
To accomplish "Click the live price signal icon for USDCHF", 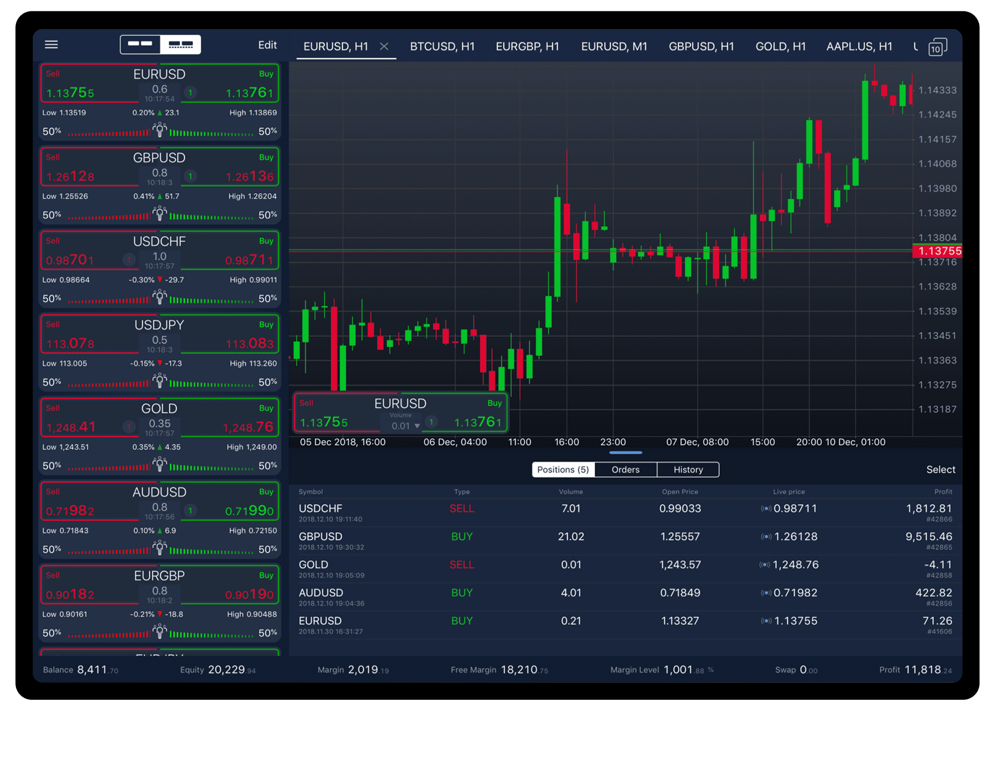I will tap(766, 508).
